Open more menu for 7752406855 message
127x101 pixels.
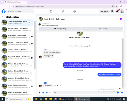[60, 86]
